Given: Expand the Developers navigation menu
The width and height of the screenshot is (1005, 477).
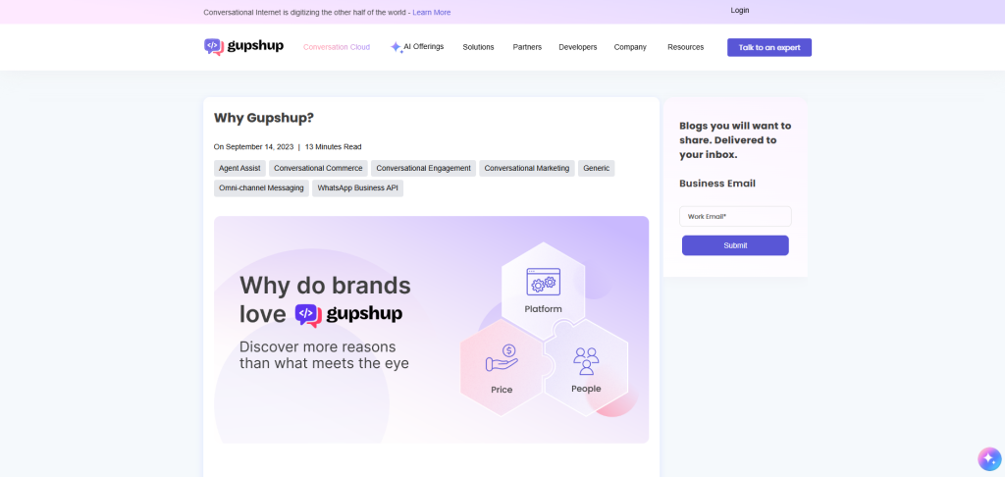Looking at the screenshot, I should click(x=577, y=47).
